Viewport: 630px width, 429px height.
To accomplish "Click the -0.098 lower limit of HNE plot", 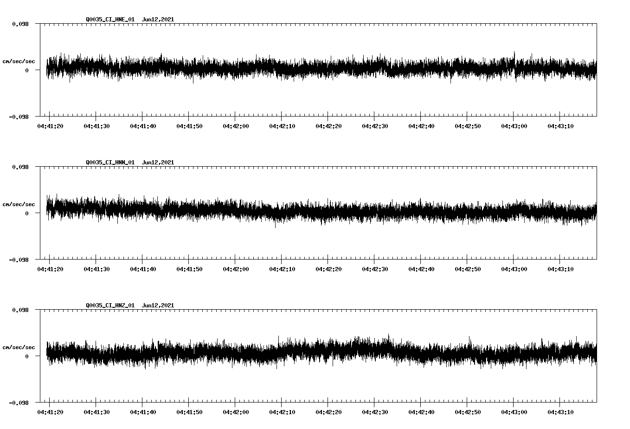I will [x=19, y=117].
